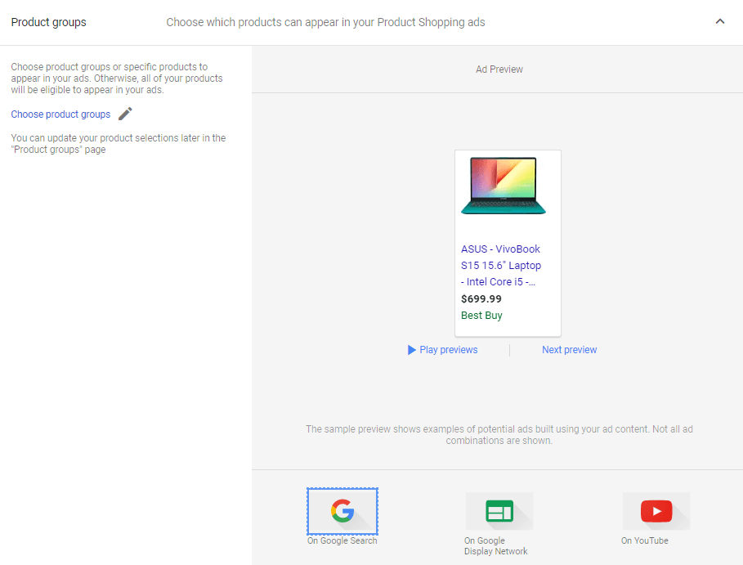Click the pencil edit icon beside Choose product groups

pos(125,114)
